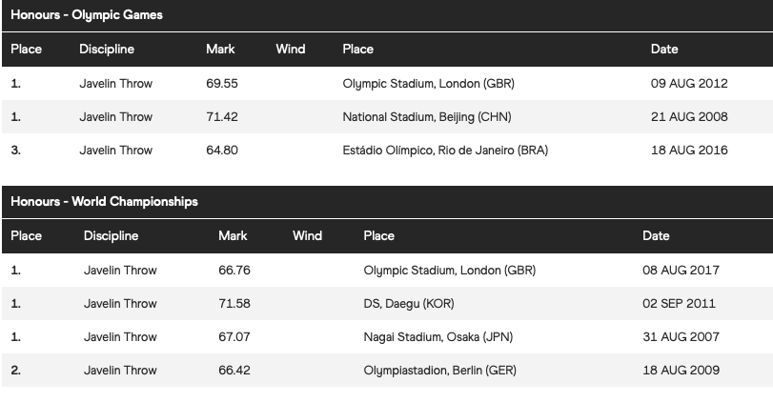
Task: Click Discipline column header in World Championships table
Action: (x=111, y=236)
